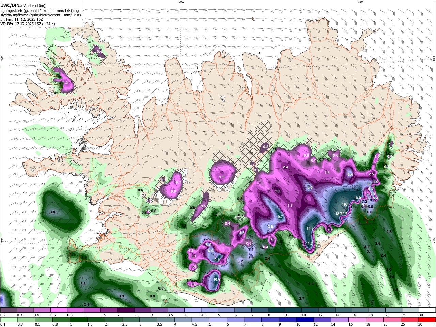Screen dimensions: 436x327
Task: Click the white swatch above 30 in upper legend row
Action: [x=427, y=310]
